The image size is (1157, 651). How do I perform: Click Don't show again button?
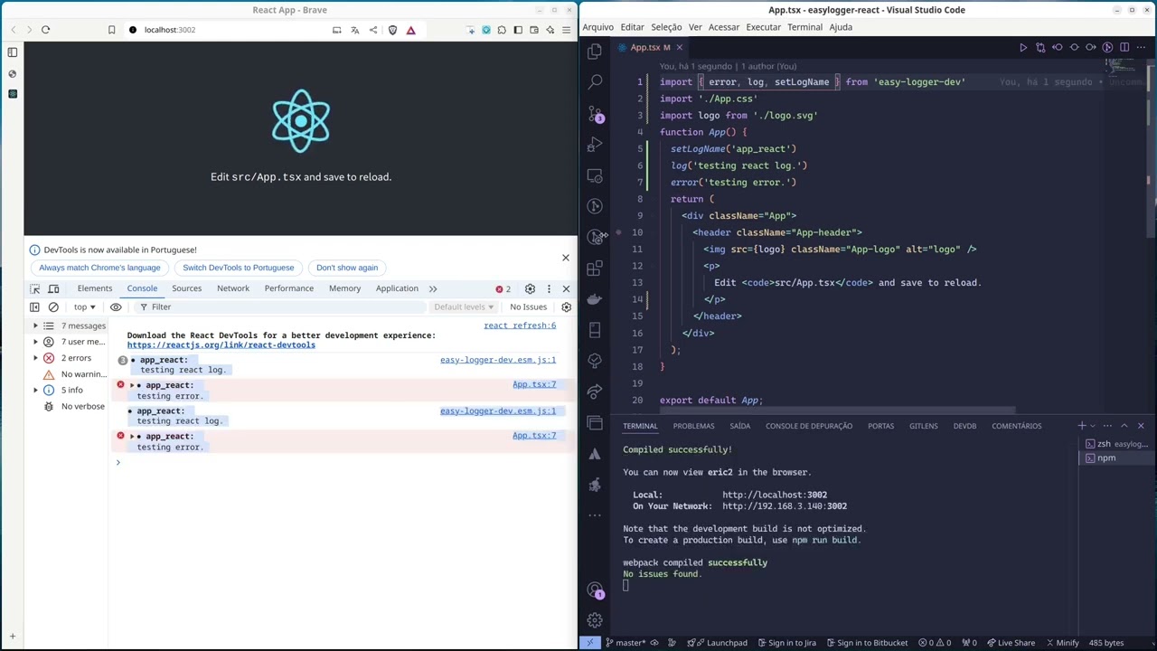click(x=347, y=268)
